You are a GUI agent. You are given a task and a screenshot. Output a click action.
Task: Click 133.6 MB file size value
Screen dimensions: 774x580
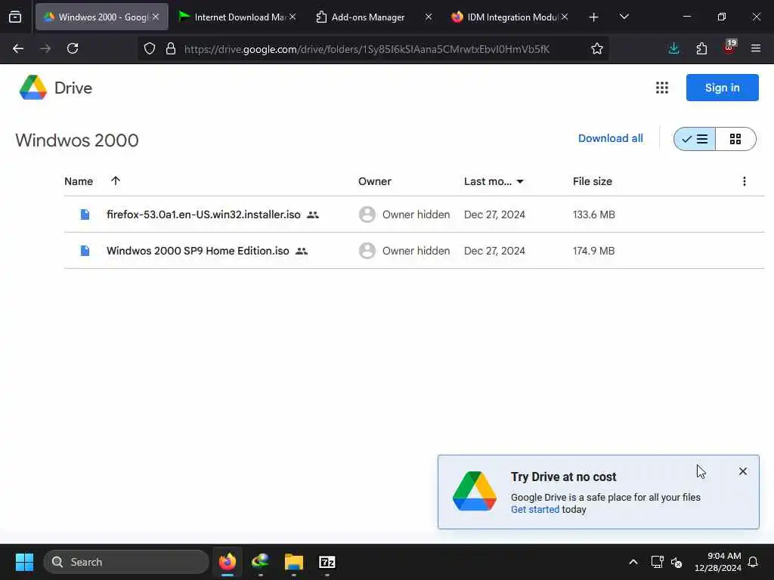point(594,214)
